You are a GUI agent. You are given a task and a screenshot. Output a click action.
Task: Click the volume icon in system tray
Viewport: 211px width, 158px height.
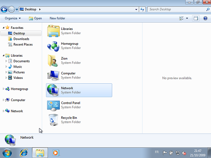tap(184, 153)
